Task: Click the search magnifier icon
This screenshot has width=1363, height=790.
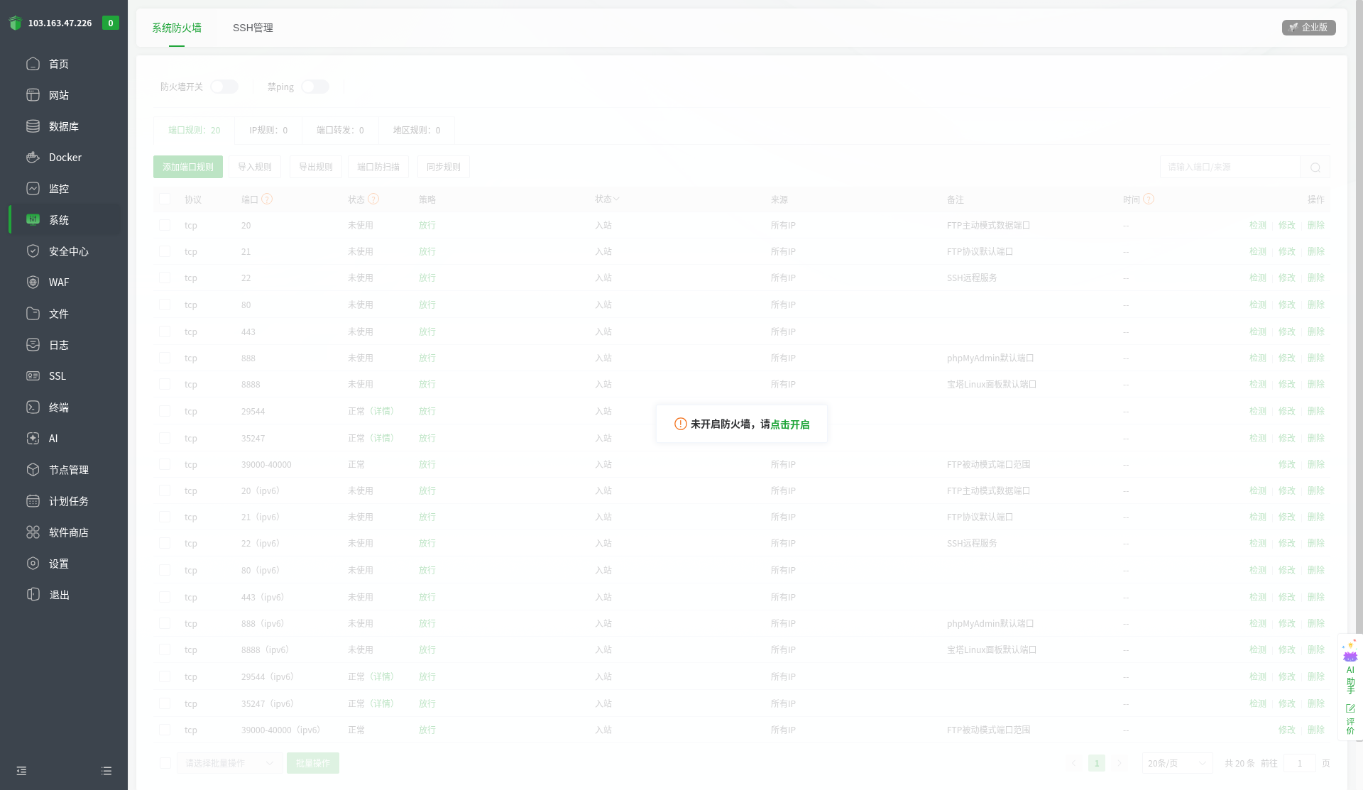Action: coord(1315,168)
